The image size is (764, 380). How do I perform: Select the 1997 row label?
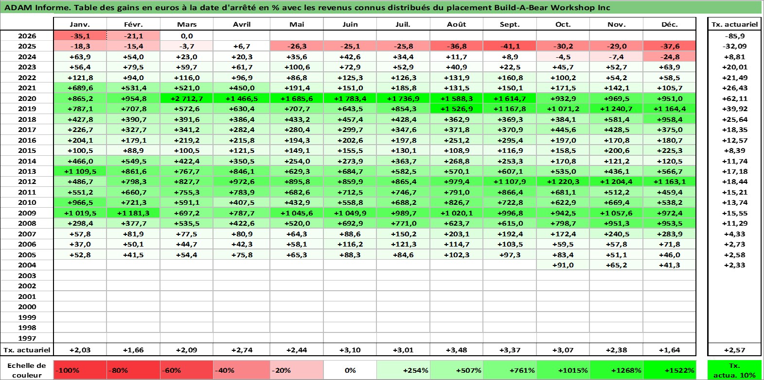pos(27,338)
